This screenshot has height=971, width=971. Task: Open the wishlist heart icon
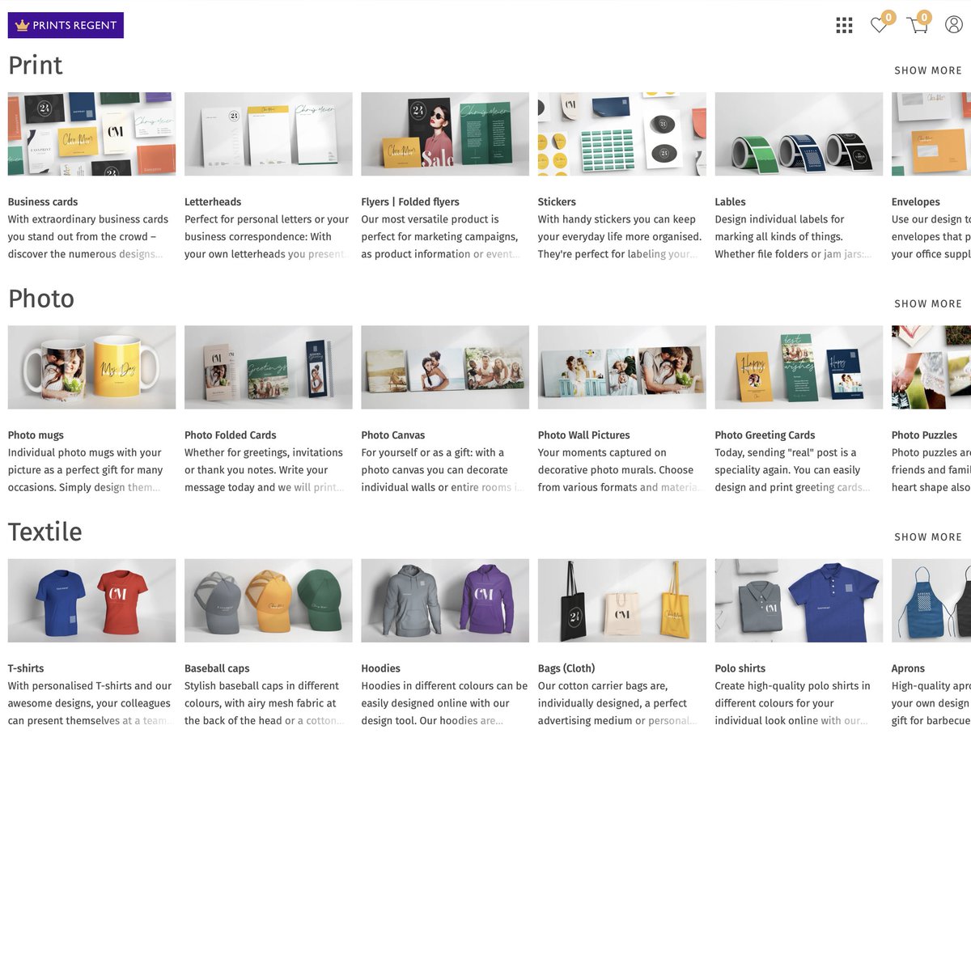(879, 26)
